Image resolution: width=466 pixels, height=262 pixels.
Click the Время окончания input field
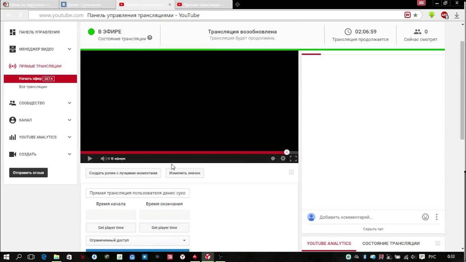click(x=164, y=215)
